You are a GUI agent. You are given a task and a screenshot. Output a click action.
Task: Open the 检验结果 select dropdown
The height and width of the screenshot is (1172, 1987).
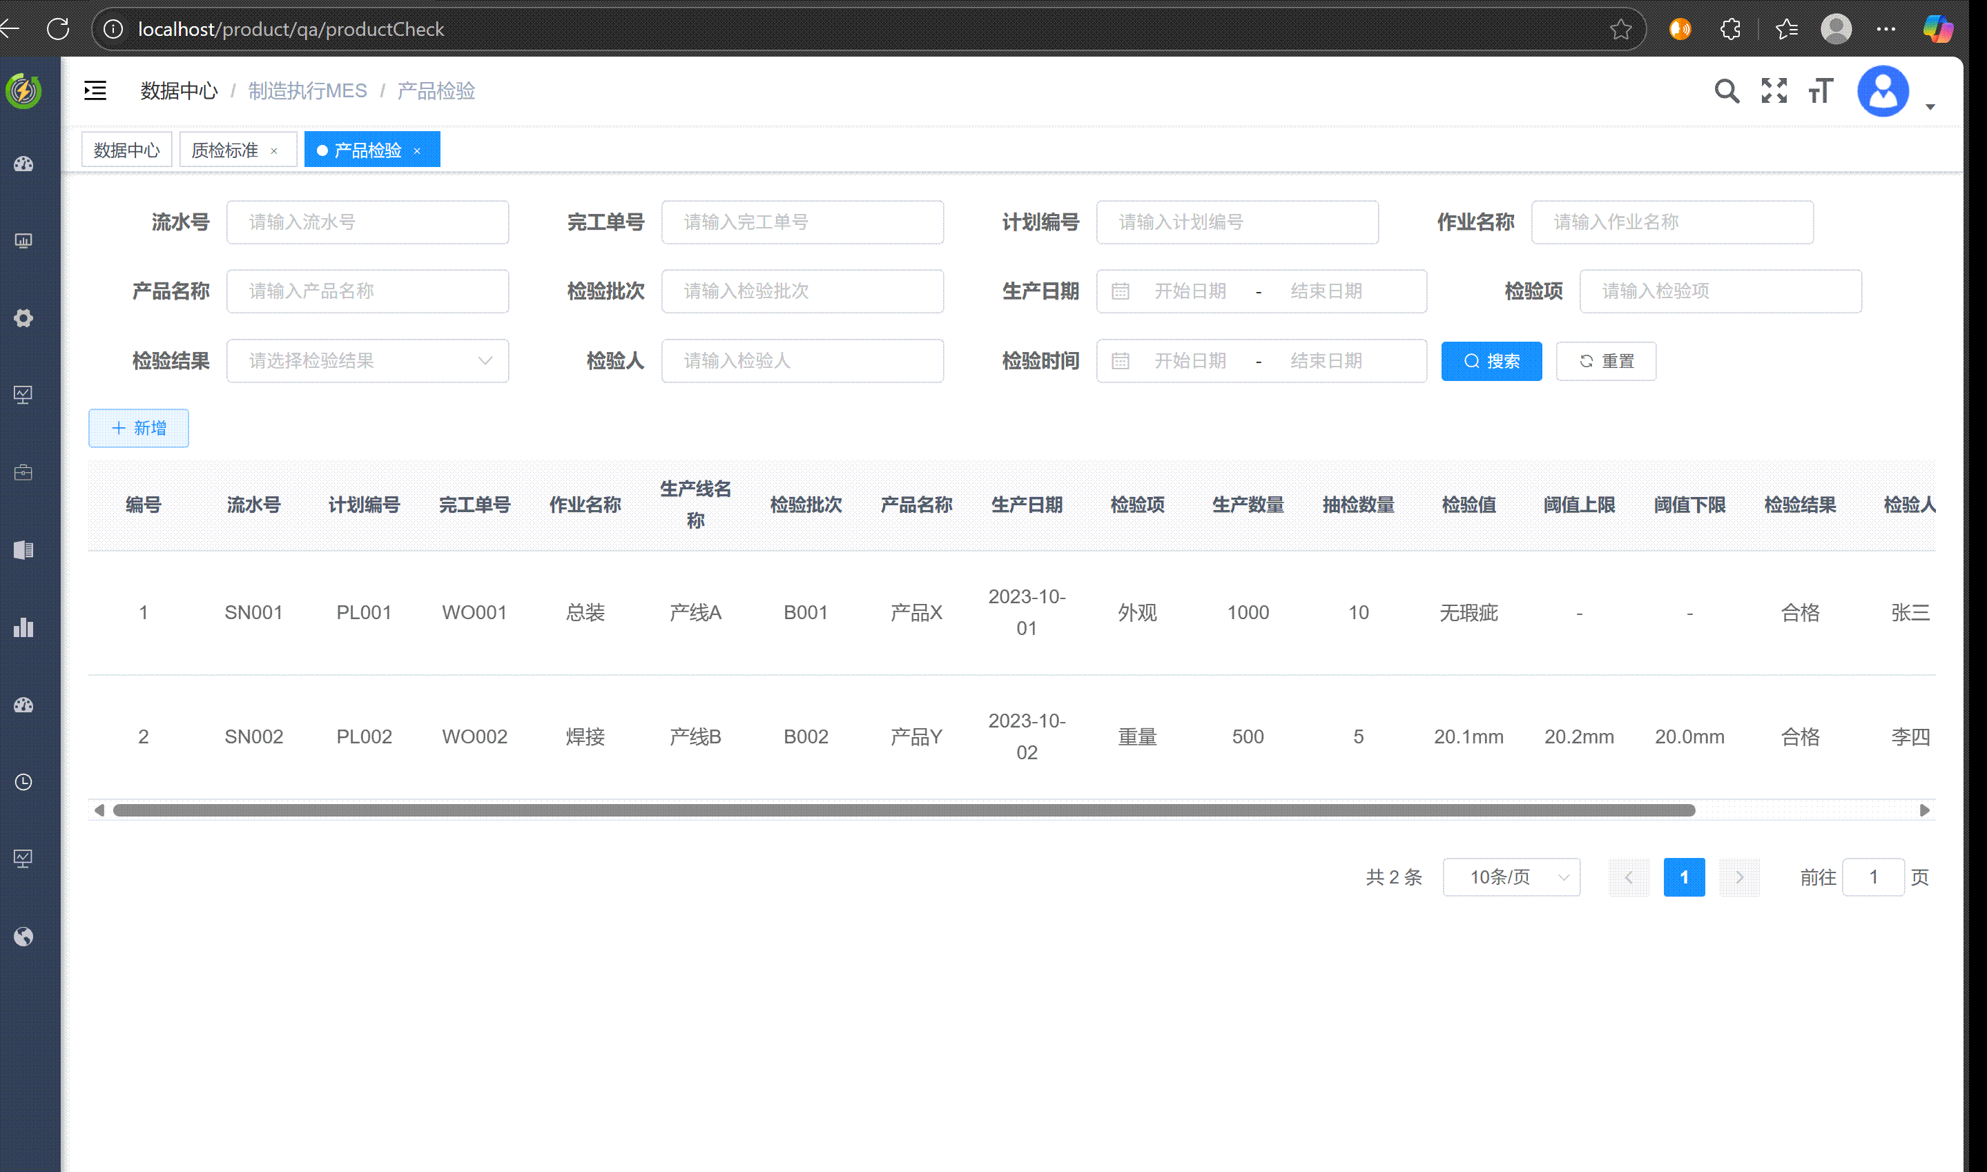point(367,361)
